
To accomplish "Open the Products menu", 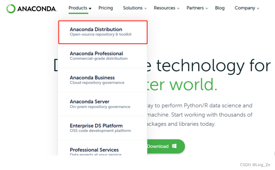I will click(78, 8).
